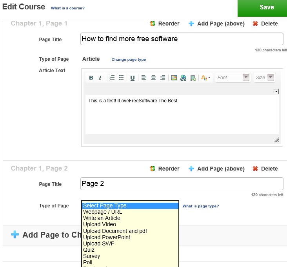
Task: Choose "Upload Video" from page type list
Action: click(100, 225)
